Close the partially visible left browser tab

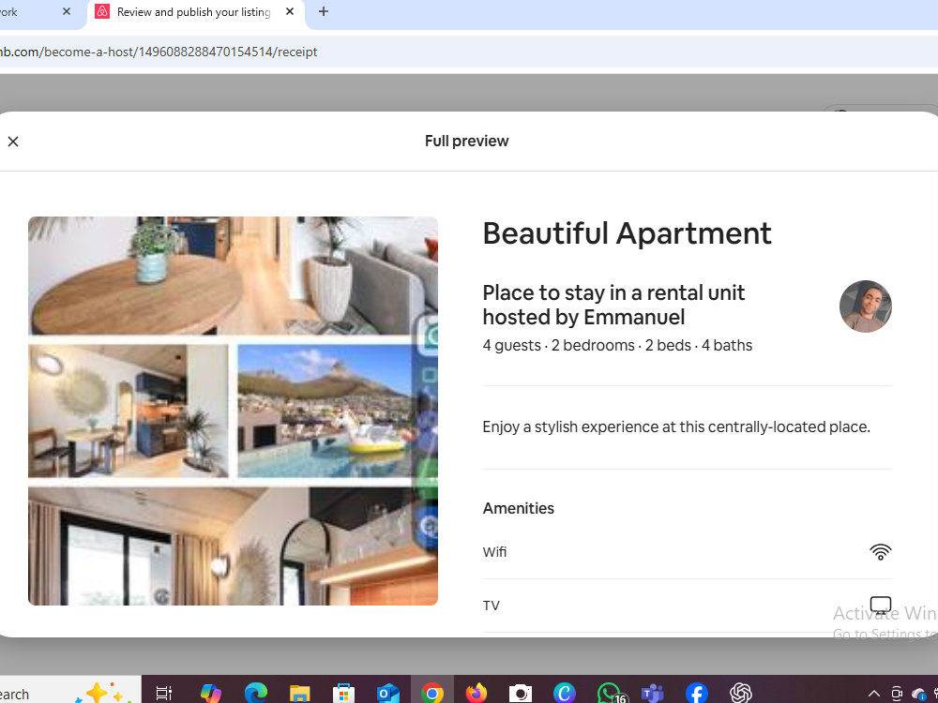click(x=67, y=11)
